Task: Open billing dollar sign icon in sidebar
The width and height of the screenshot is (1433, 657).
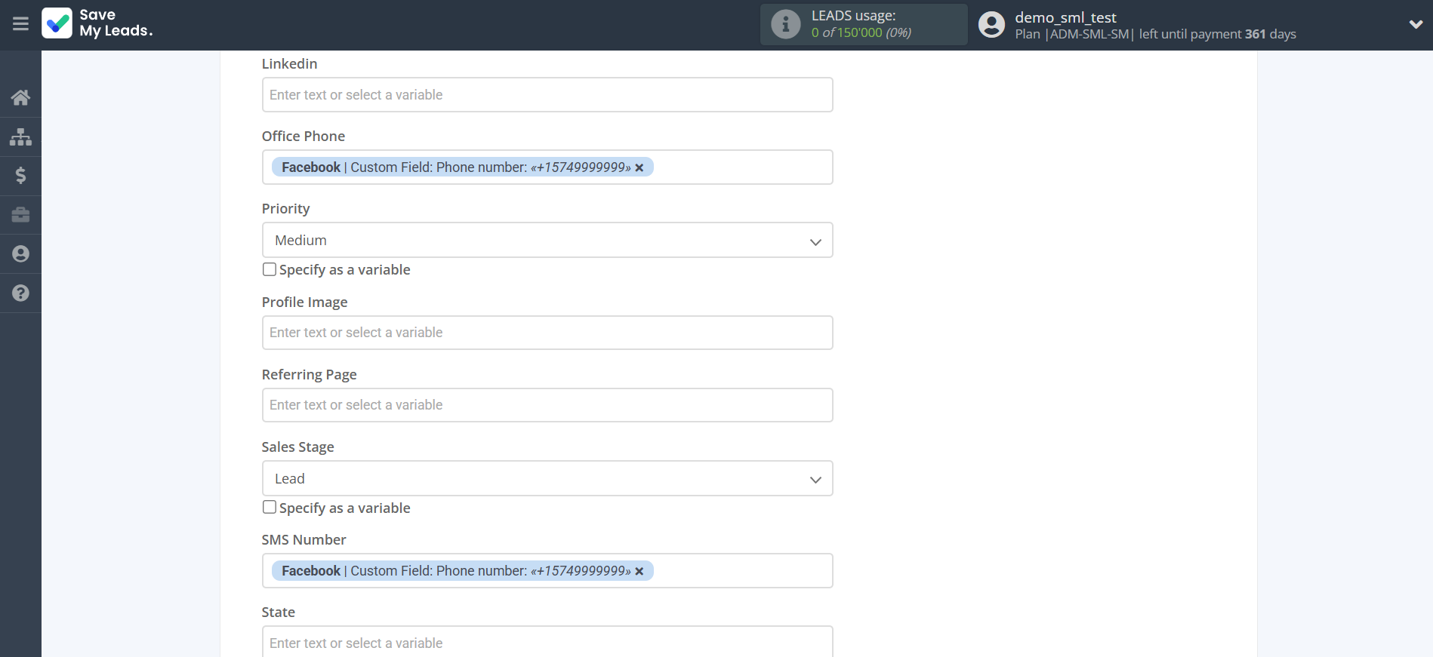Action: point(20,176)
